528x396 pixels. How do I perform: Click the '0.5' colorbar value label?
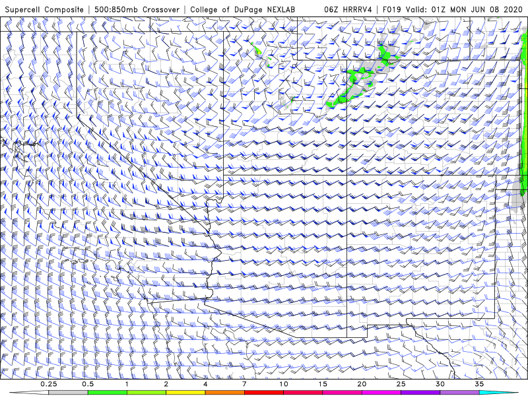tap(88, 384)
